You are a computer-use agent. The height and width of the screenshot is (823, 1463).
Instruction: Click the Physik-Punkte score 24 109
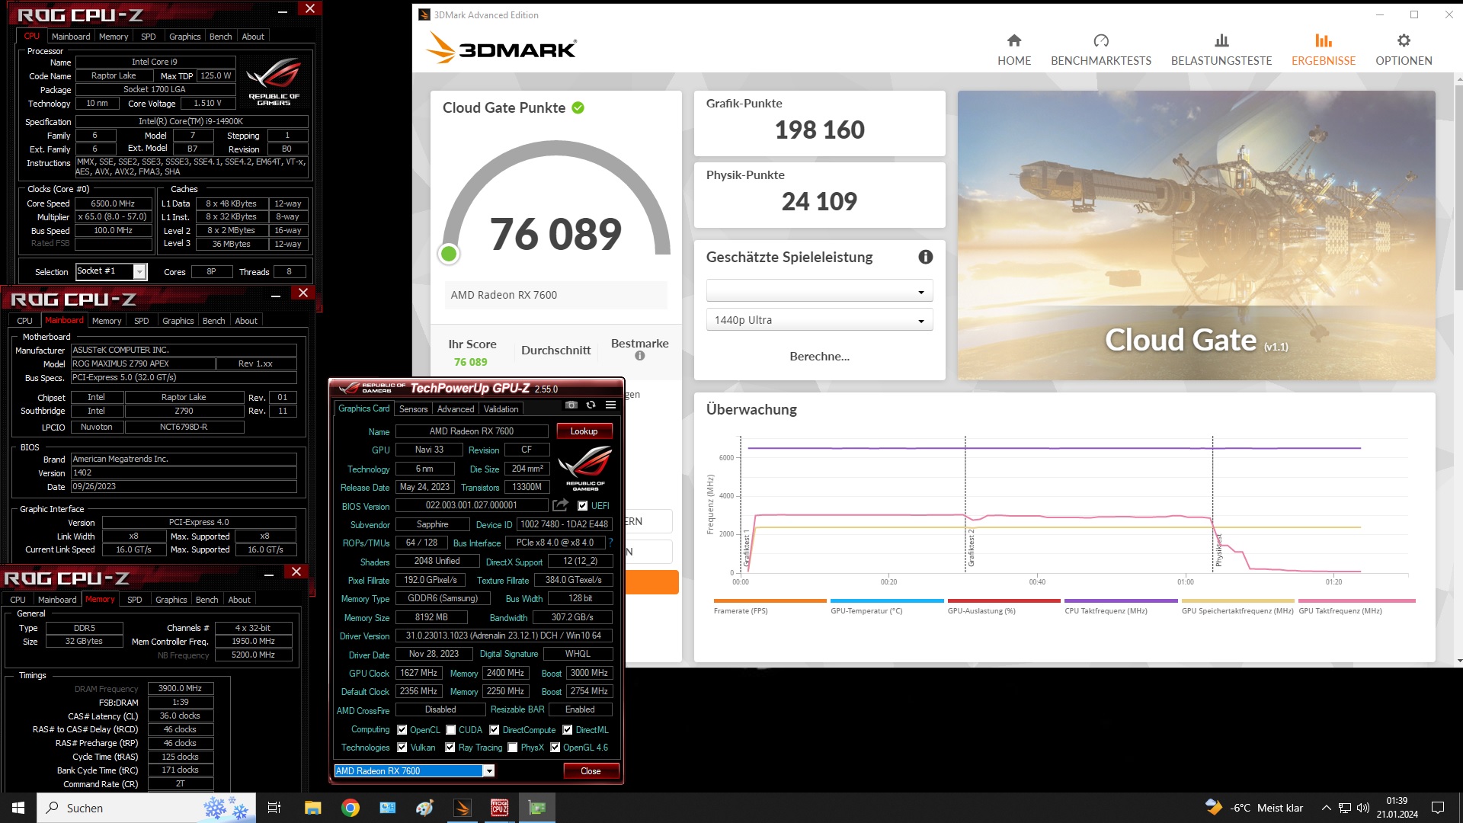819,201
